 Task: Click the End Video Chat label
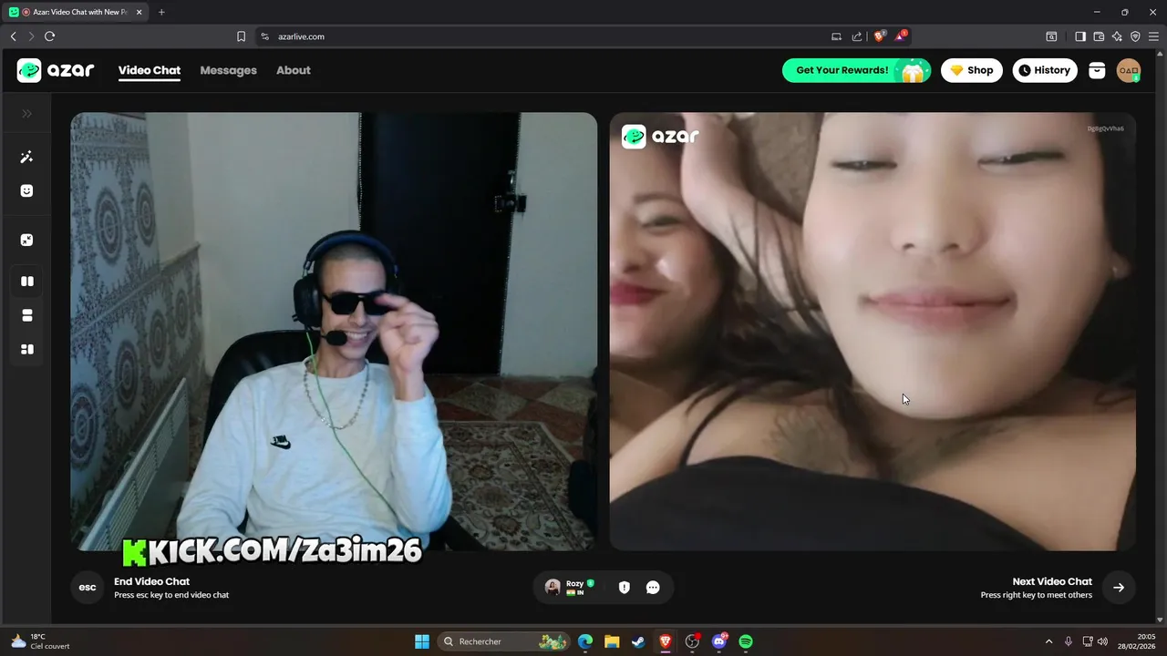(151, 581)
